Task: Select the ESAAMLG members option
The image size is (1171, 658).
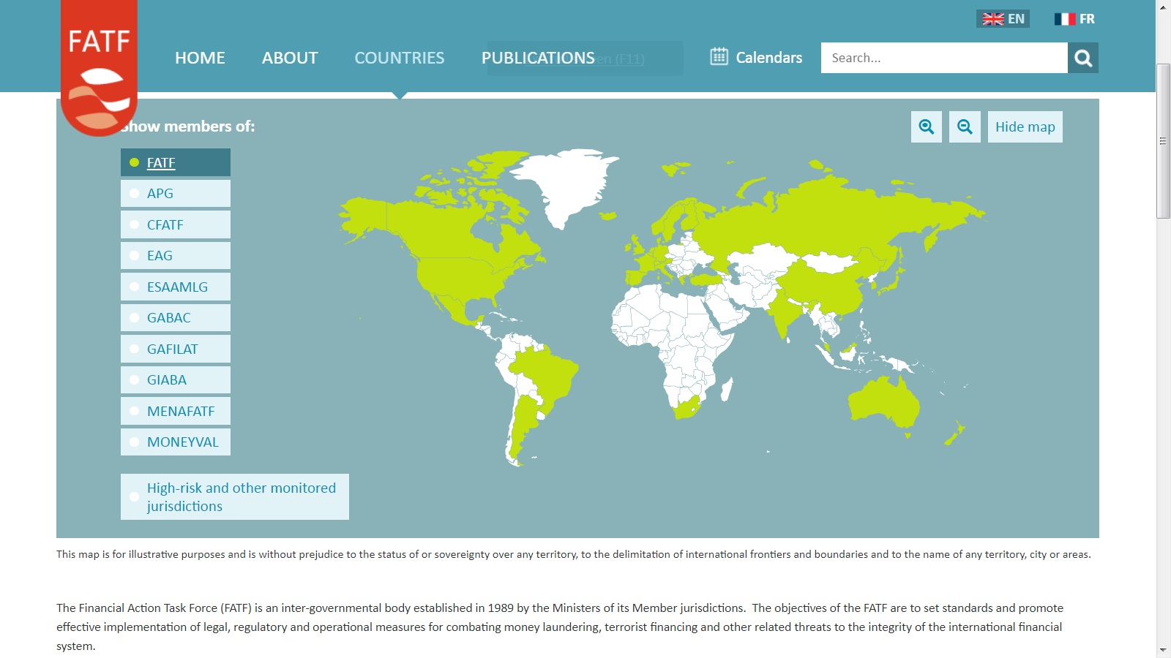Action: click(176, 287)
